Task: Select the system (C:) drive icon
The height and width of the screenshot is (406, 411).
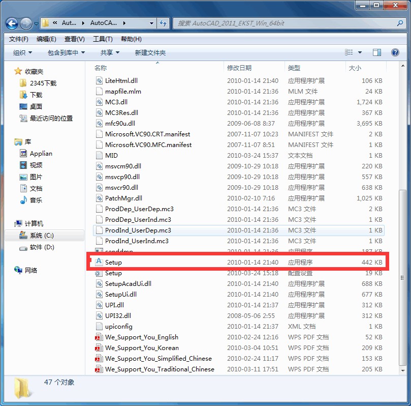Action: pyautogui.click(x=23, y=236)
